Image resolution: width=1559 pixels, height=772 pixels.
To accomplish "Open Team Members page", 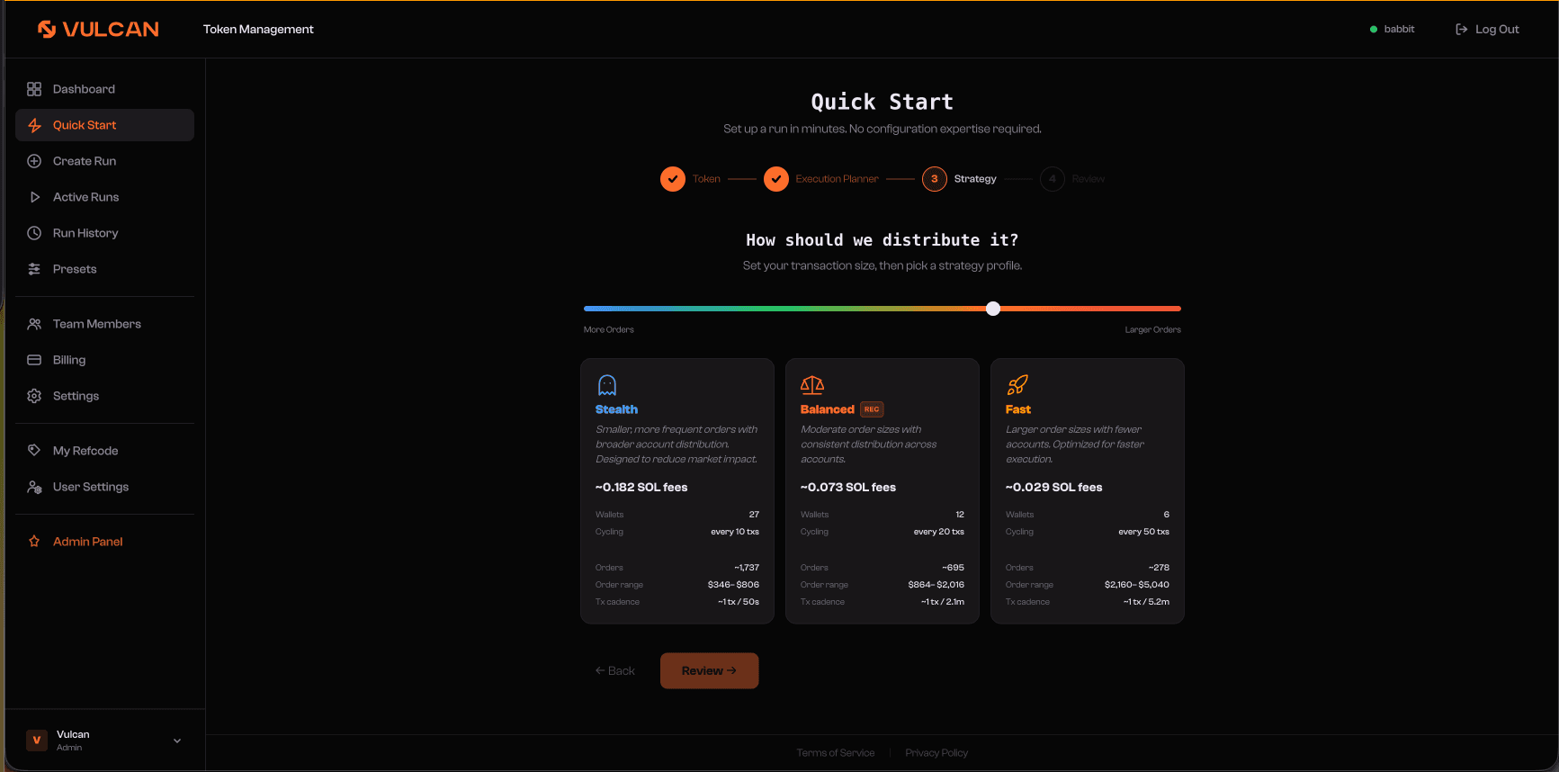I will 104,324.
